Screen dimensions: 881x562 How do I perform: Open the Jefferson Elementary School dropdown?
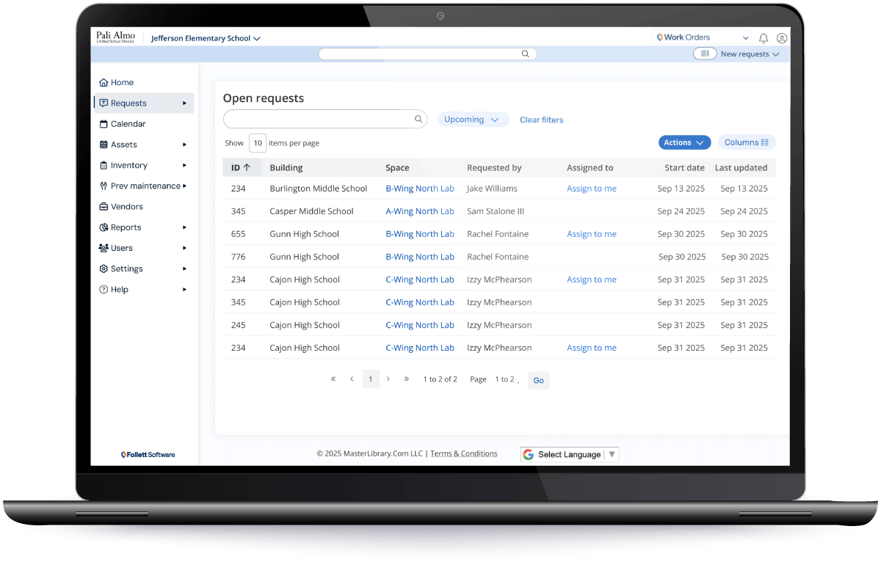(206, 38)
